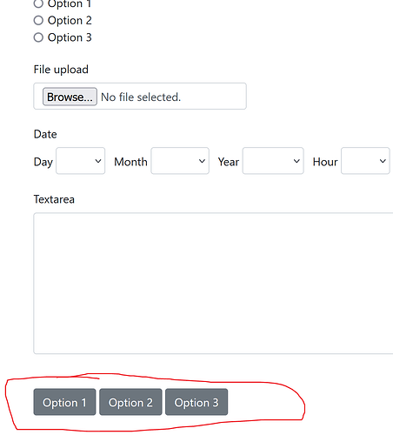Select the Option 2 radio button
Screen dimensions: 393x435
(38, 20)
